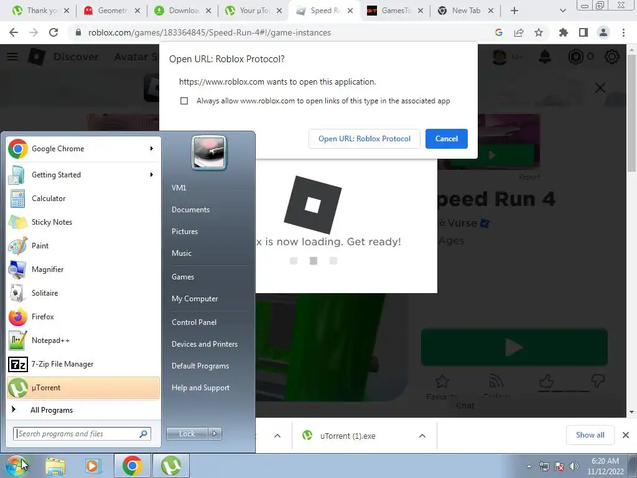Open Sticky Notes from Start menu
This screenshot has height=478, width=637.
[83, 222]
